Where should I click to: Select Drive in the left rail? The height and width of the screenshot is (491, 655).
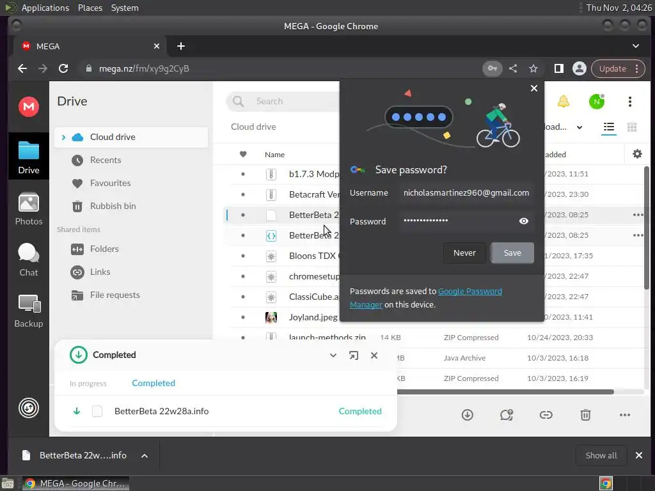point(28,157)
